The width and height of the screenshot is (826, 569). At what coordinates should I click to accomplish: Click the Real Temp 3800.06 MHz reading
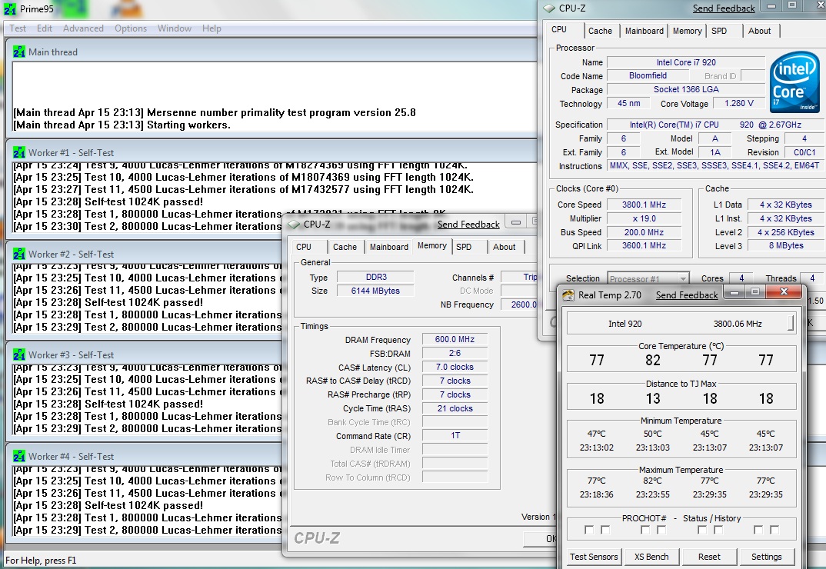(x=738, y=324)
